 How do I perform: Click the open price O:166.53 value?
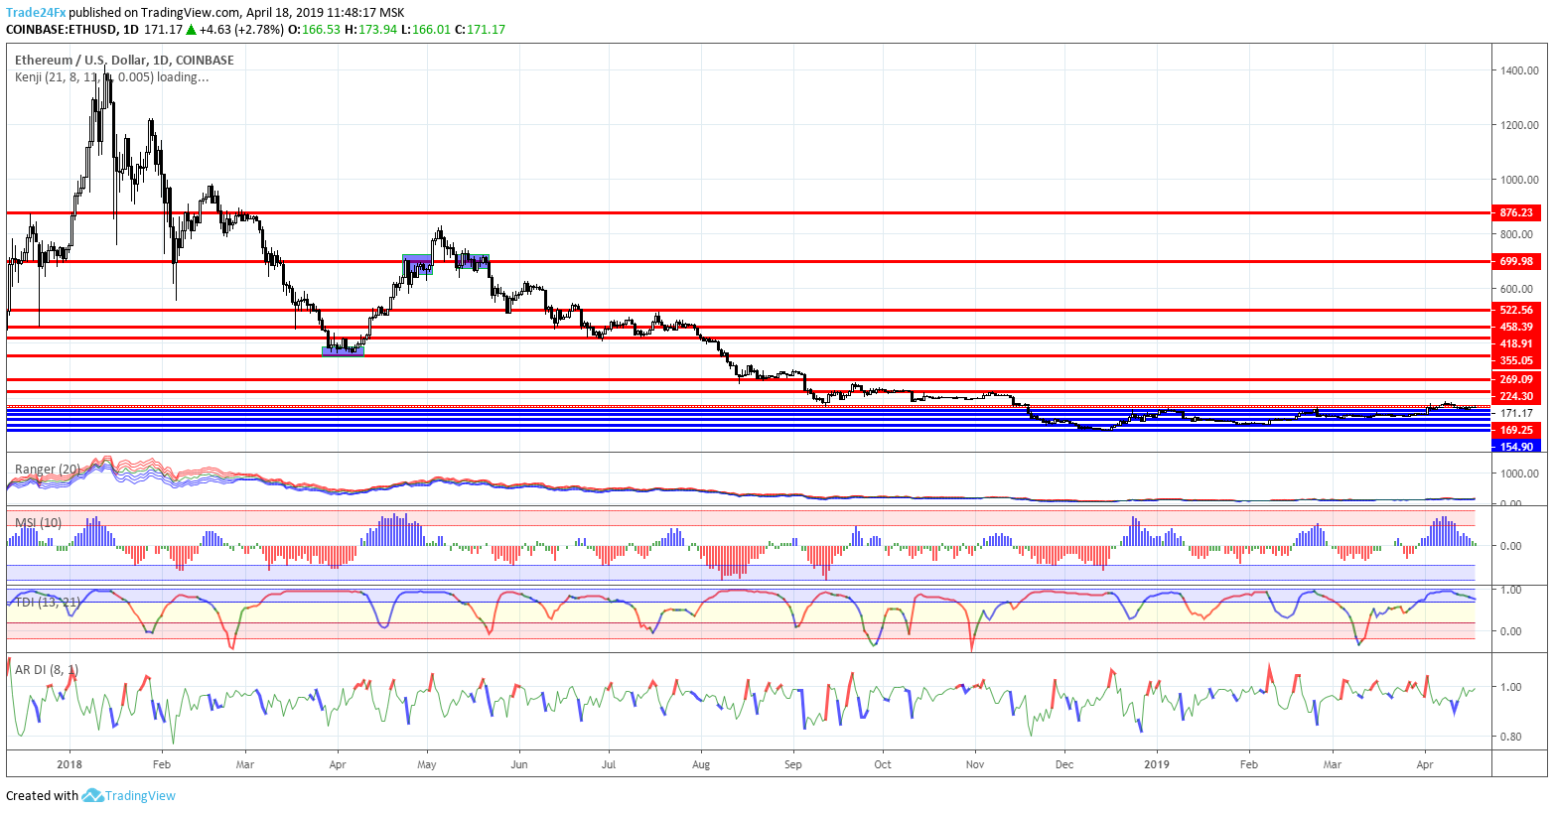(x=314, y=30)
